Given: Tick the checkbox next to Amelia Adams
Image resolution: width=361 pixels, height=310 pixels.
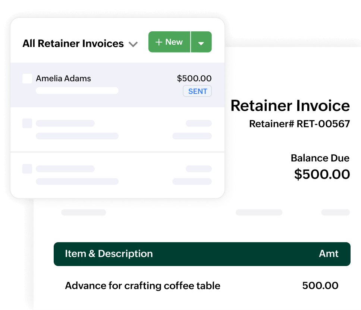Looking at the screenshot, I should 27,79.
